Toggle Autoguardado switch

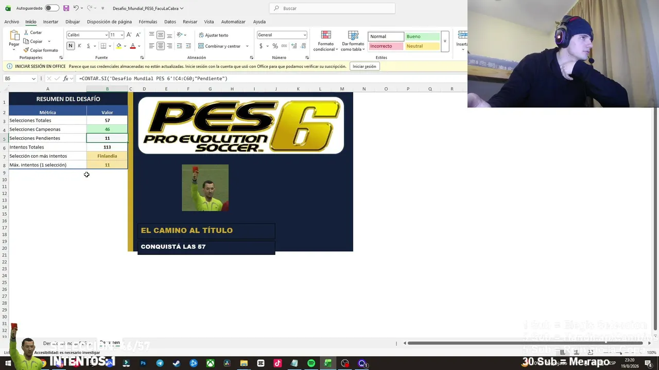point(51,8)
